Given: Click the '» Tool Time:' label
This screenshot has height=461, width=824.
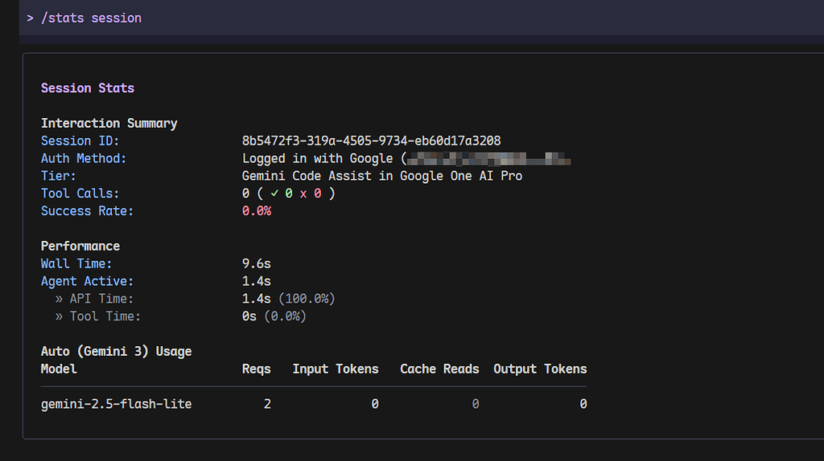Looking at the screenshot, I should pyautogui.click(x=97, y=316).
